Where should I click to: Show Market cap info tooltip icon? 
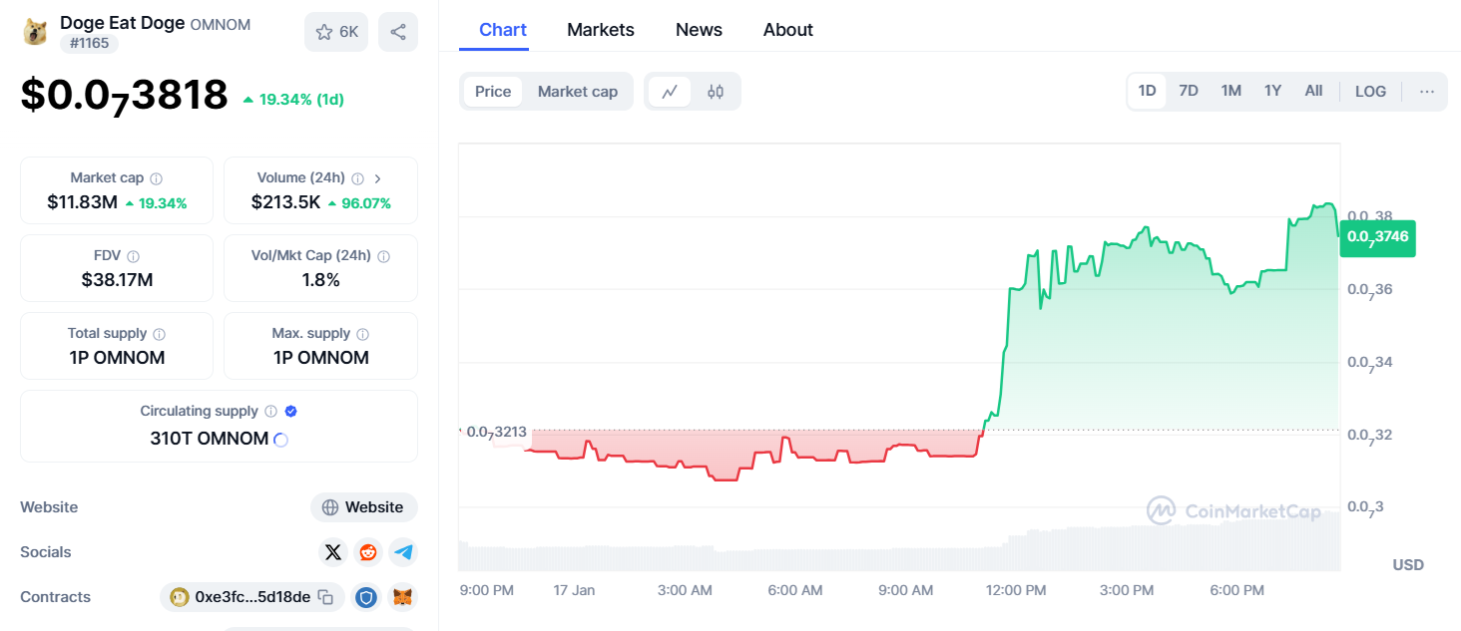(x=156, y=178)
